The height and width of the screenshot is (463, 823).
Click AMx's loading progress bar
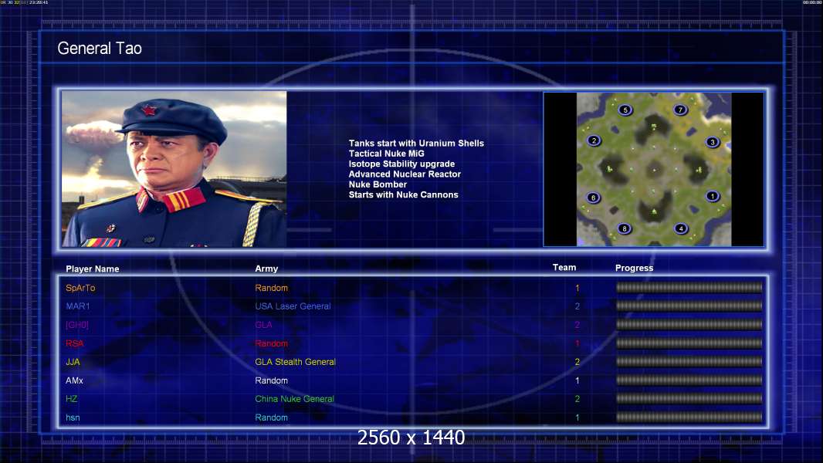[x=689, y=380]
